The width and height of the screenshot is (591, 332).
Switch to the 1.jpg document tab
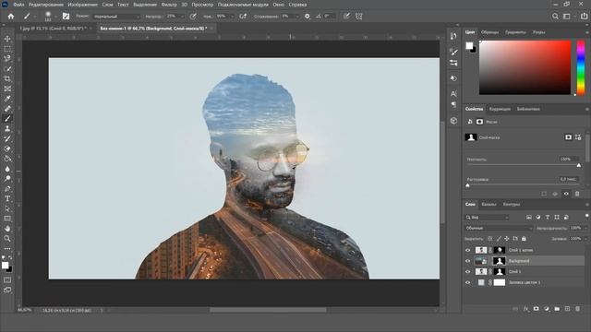(x=53, y=29)
